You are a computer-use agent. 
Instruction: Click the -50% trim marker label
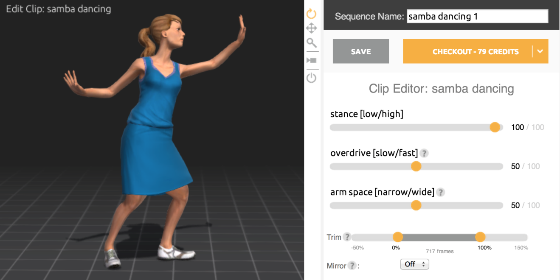pyautogui.click(x=357, y=248)
